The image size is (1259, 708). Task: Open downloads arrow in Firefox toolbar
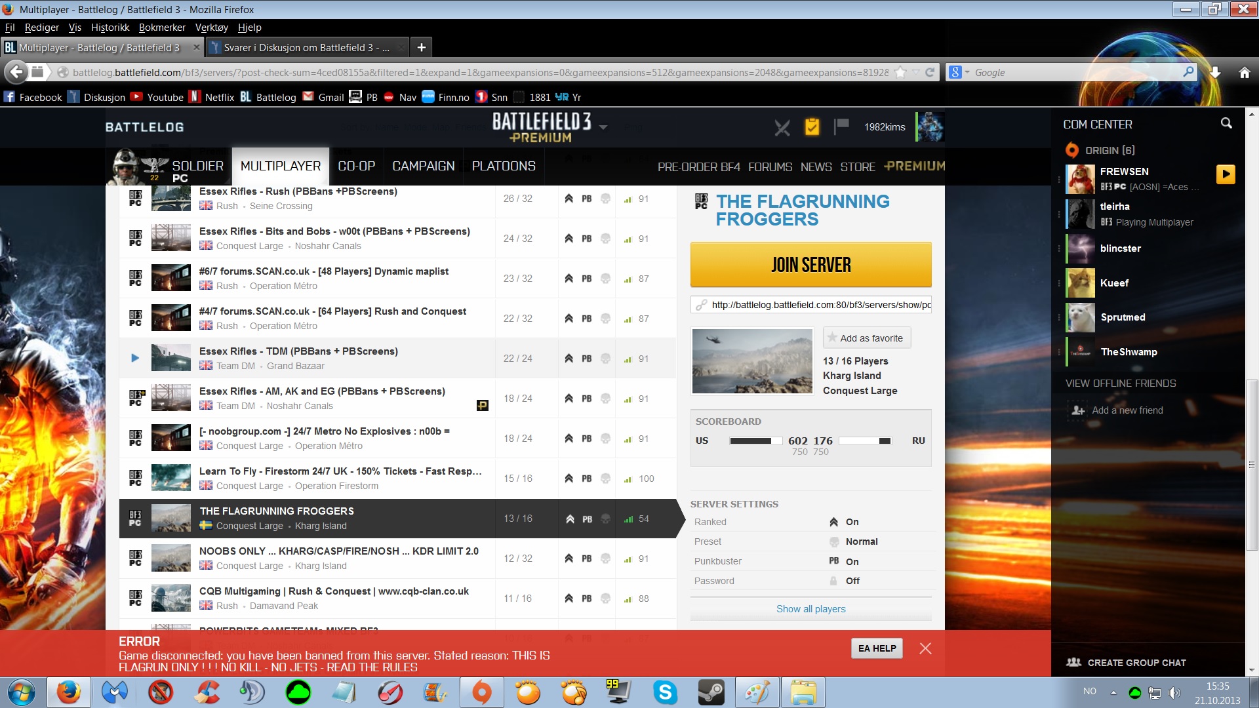tap(1215, 72)
